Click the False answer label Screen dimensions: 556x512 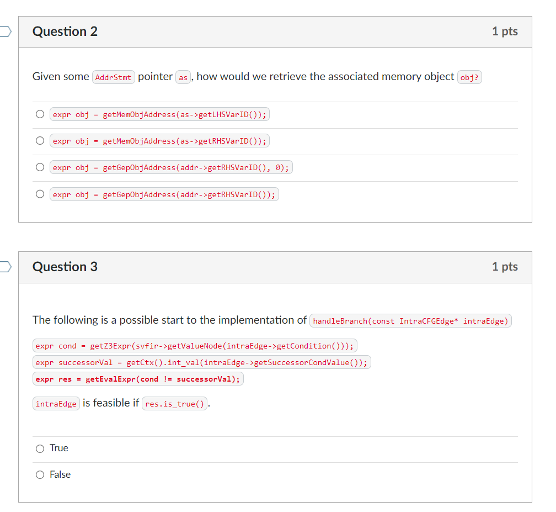(60, 475)
